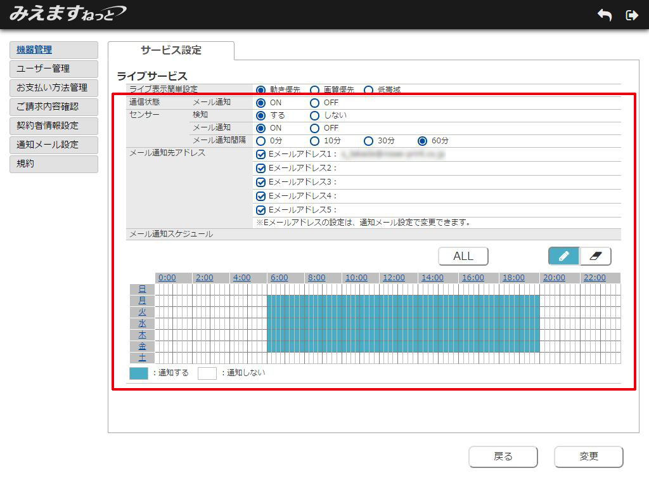This screenshot has height=487, width=649.
Task: Click the 日 row header in the schedule
Action: tap(142, 289)
